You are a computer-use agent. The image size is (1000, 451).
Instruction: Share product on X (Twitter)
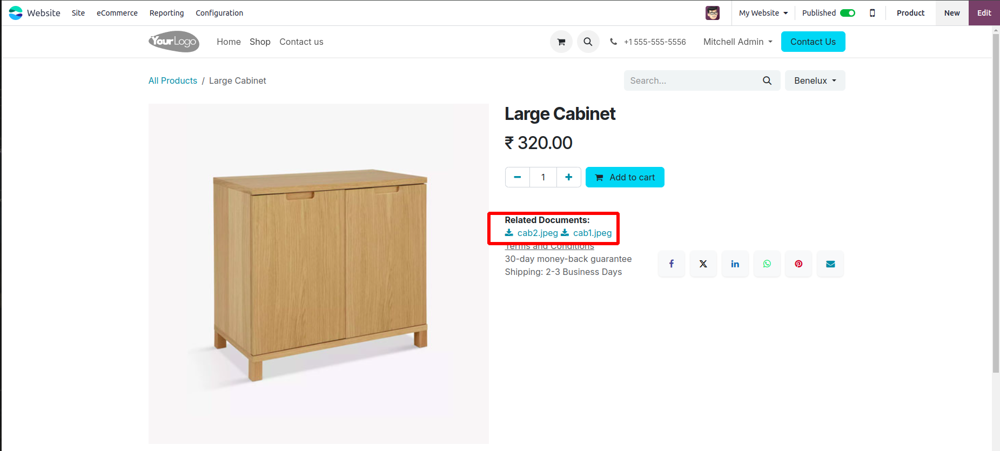703,264
